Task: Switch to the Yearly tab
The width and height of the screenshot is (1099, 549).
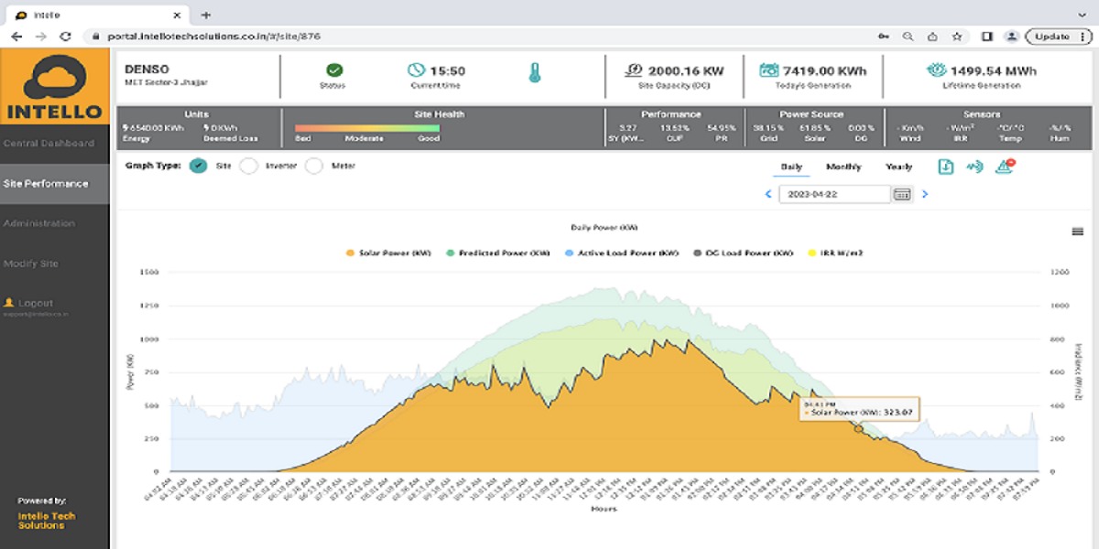Action: [898, 167]
